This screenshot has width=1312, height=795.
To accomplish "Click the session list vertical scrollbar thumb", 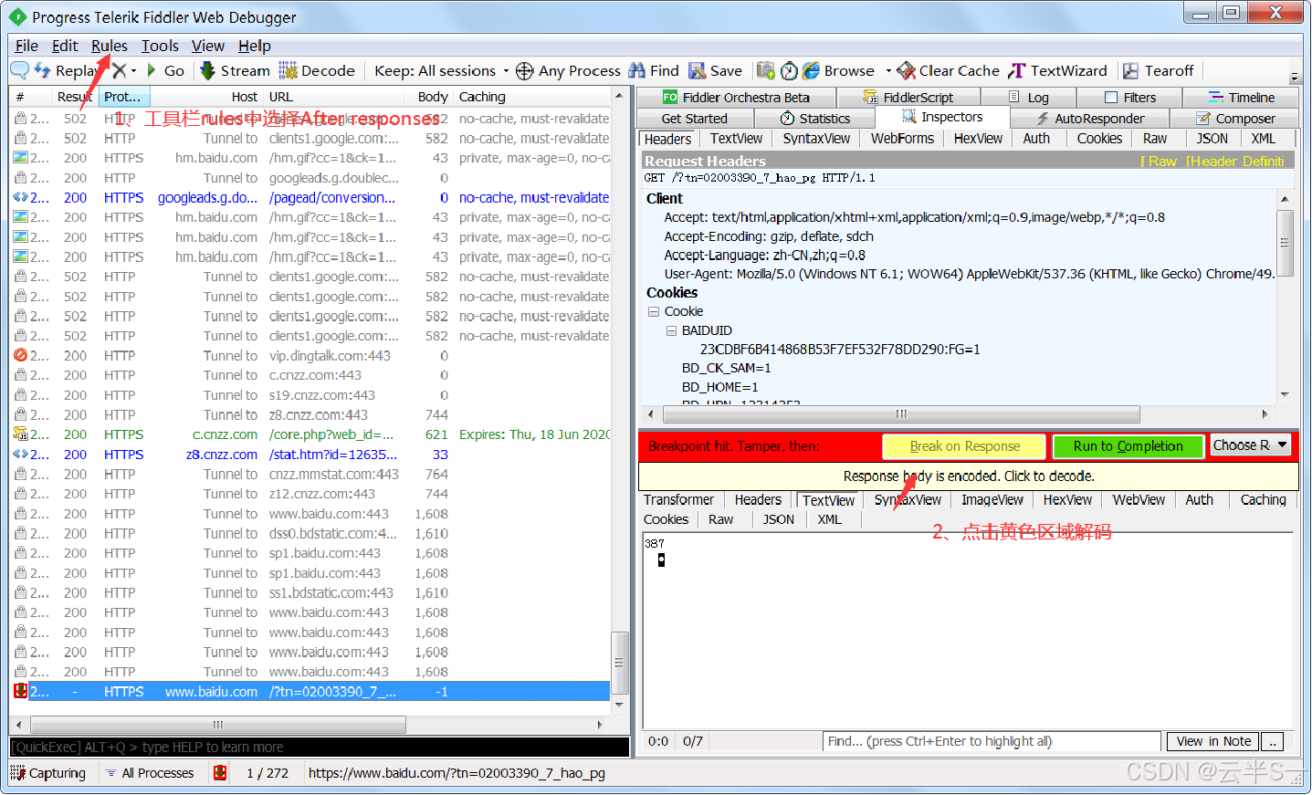I will coord(619,664).
